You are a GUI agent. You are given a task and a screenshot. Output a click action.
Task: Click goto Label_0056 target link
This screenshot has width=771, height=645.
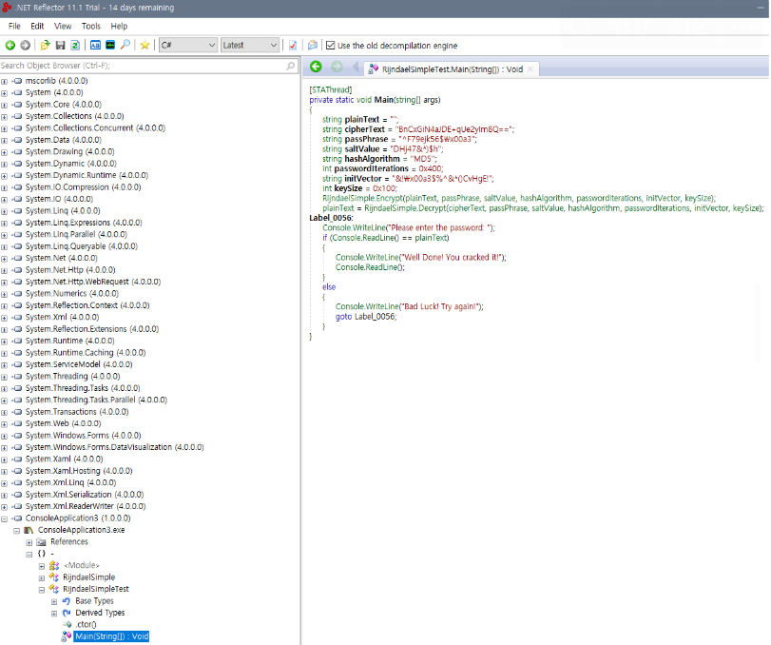(375, 317)
